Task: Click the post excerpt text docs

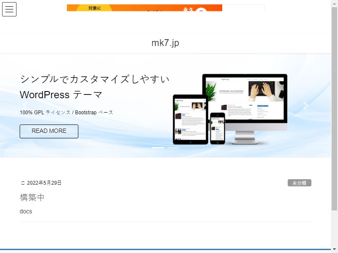Action: click(26, 212)
